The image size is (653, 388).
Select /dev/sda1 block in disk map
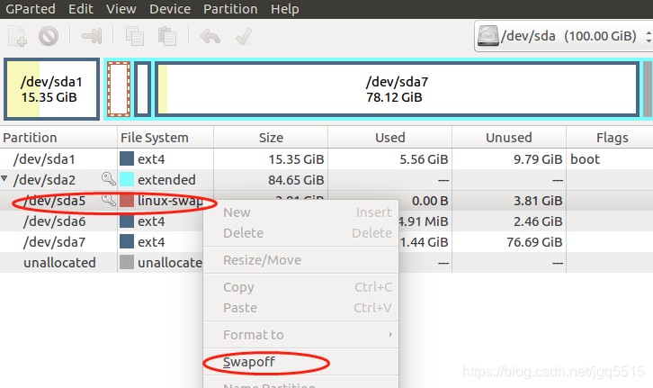pos(50,88)
